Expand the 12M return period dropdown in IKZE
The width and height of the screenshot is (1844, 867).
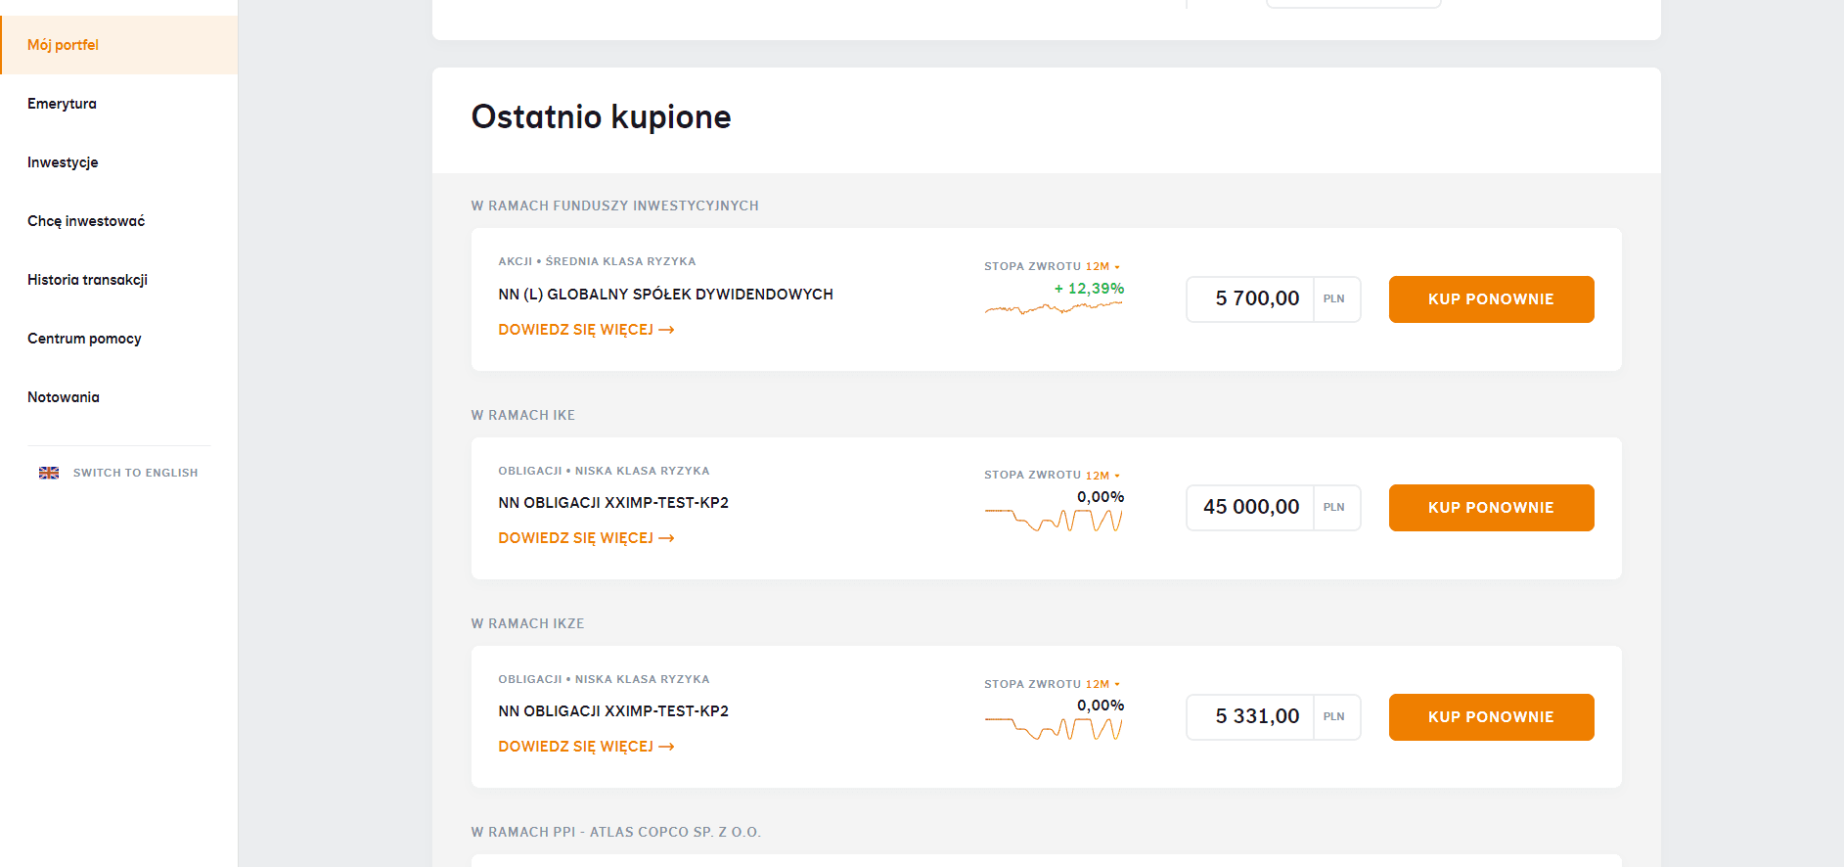coord(1102,684)
